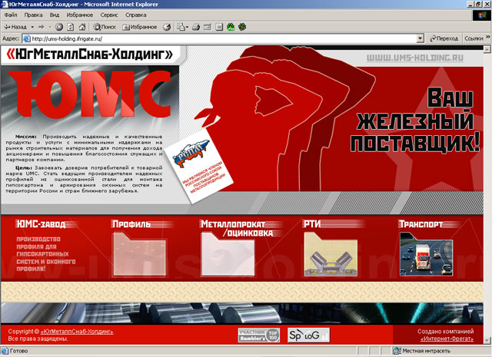Open the Избранное menu in menu bar
492x357 pixels.
pos(80,15)
